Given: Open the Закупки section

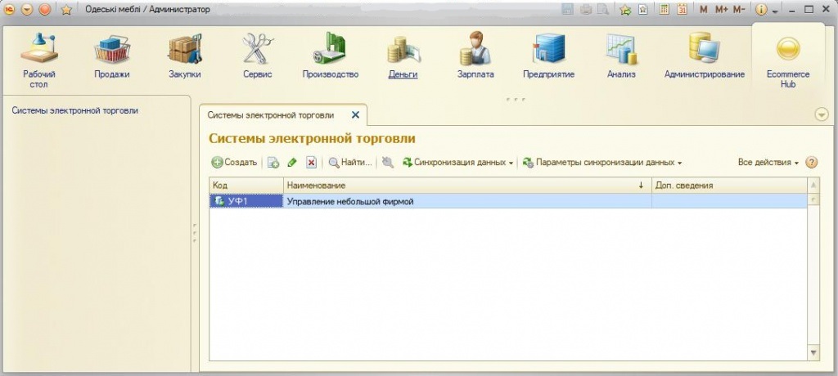Looking at the screenshot, I should click(x=184, y=56).
